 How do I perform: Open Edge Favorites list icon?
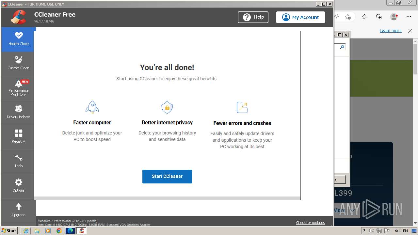364,17
